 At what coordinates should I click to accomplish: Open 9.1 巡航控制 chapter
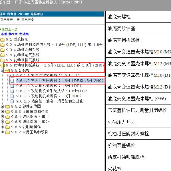17,39
